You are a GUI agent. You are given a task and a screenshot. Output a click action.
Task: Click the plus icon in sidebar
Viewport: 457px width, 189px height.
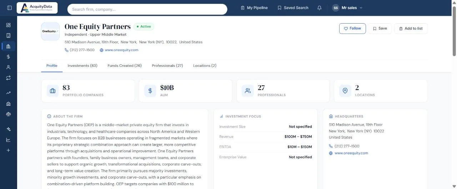tap(9, 150)
